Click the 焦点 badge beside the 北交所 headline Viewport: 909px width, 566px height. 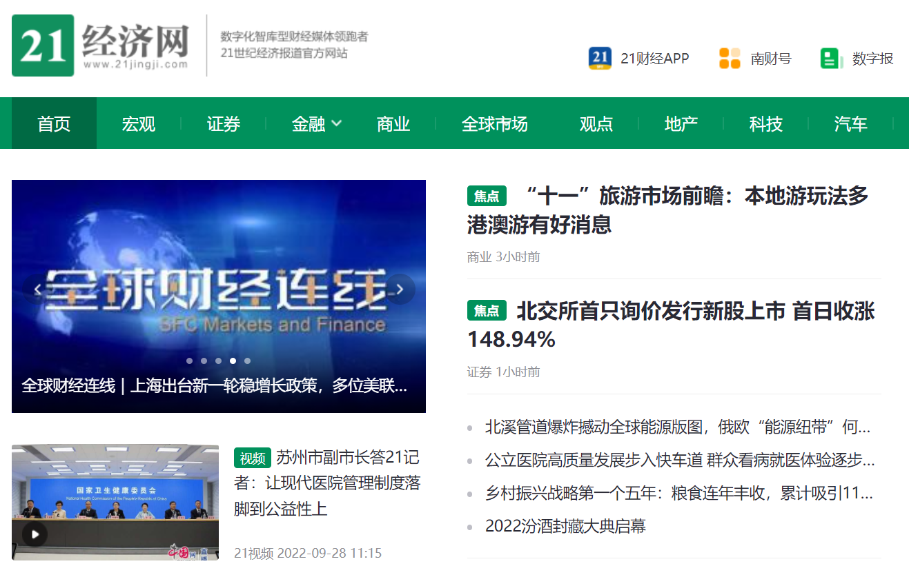click(x=487, y=311)
